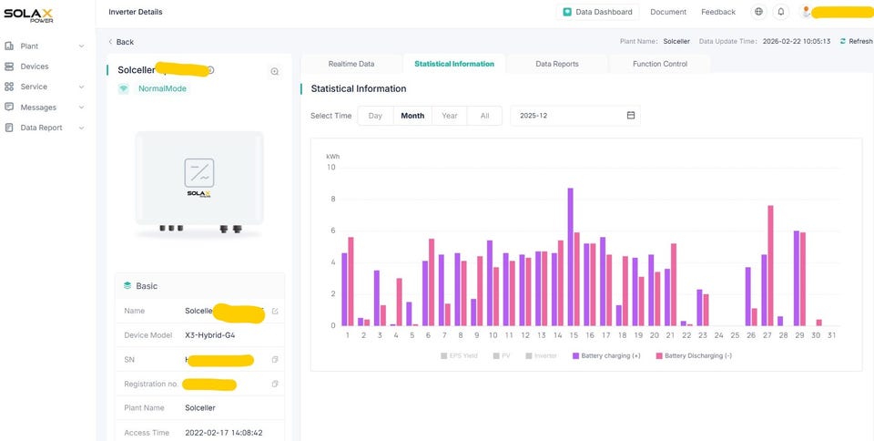Click the Refresh icon
The height and width of the screenshot is (441, 874).
pyautogui.click(x=843, y=42)
